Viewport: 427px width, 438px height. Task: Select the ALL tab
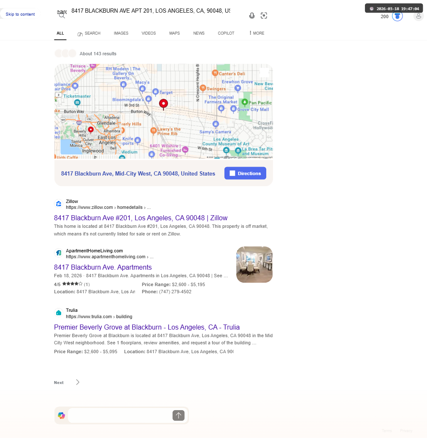click(60, 33)
